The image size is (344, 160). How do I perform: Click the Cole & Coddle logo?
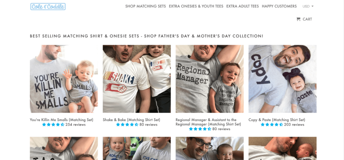pyautogui.click(x=48, y=6)
